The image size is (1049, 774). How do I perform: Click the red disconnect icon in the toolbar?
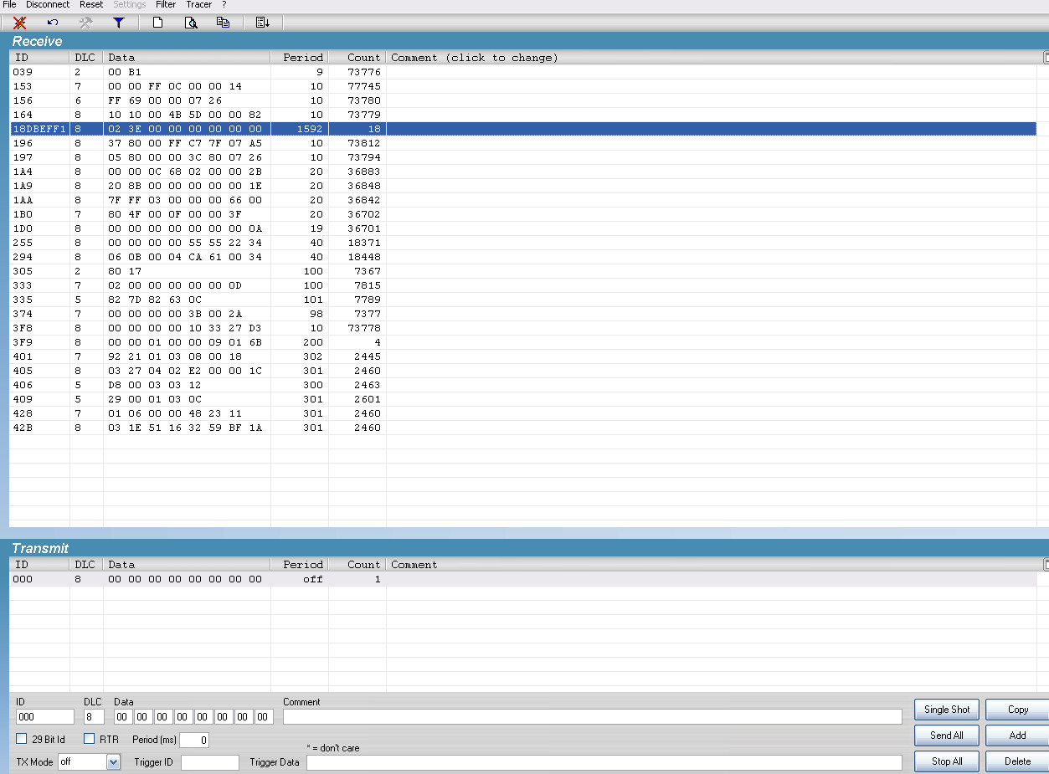coord(20,23)
